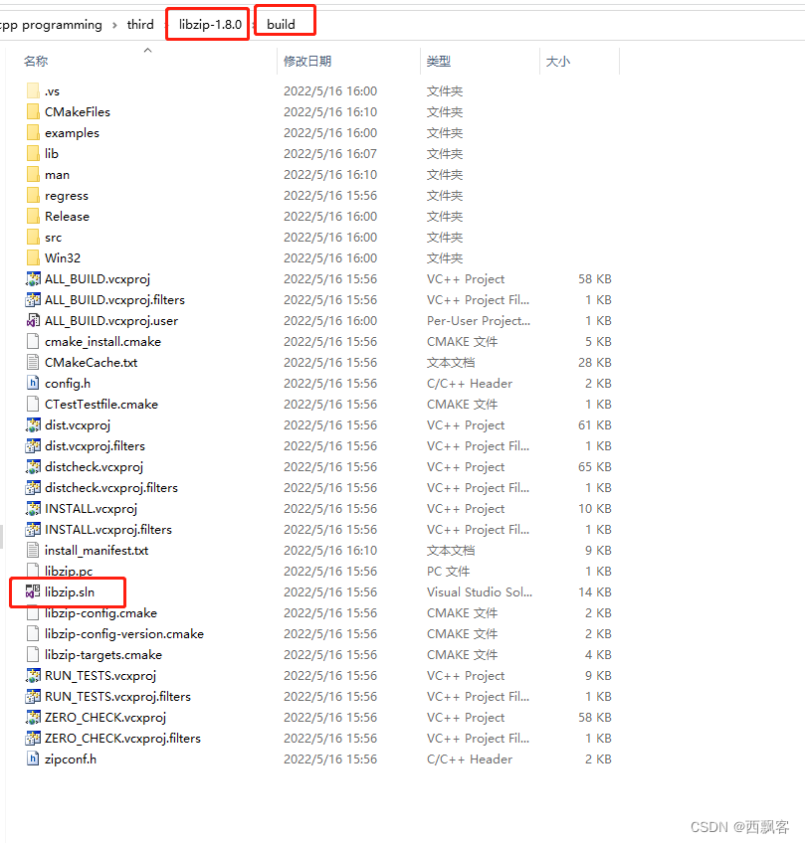Select the ZERO_CHECK.vcxproj project icon
This screenshot has width=805, height=843.
35,717
